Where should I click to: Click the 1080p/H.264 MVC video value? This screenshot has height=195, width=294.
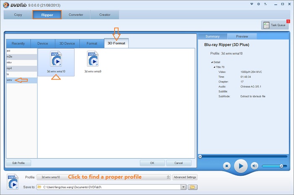click(x=251, y=72)
